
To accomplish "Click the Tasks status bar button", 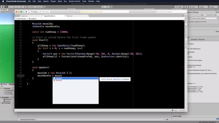I will click(182, 110).
